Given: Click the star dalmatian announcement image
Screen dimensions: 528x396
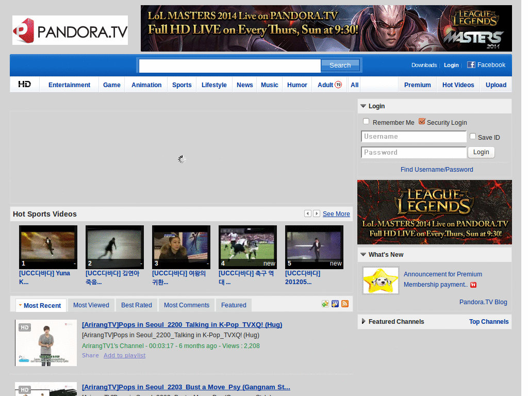Looking at the screenshot, I should 381,280.
